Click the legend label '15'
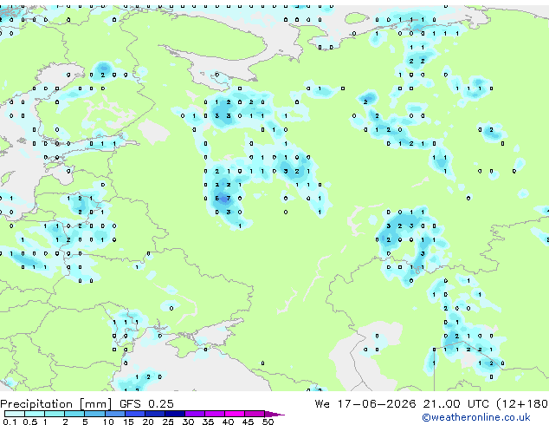The height and width of the screenshot is (425, 549). pos(128,422)
